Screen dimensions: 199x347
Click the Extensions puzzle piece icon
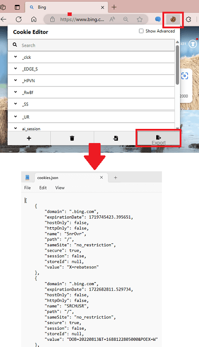tap(188, 19)
